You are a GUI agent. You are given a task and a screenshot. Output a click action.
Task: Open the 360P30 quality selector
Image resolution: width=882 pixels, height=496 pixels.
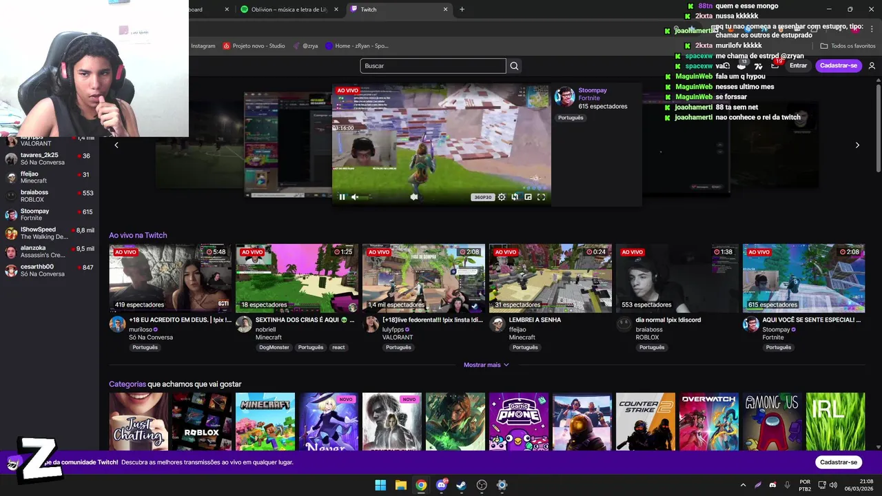482,197
